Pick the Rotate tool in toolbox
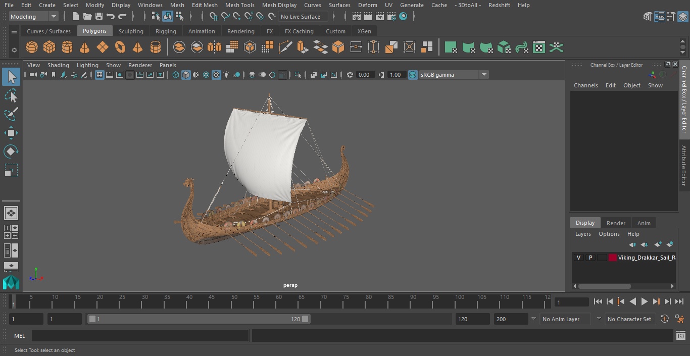 click(x=11, y=151)
